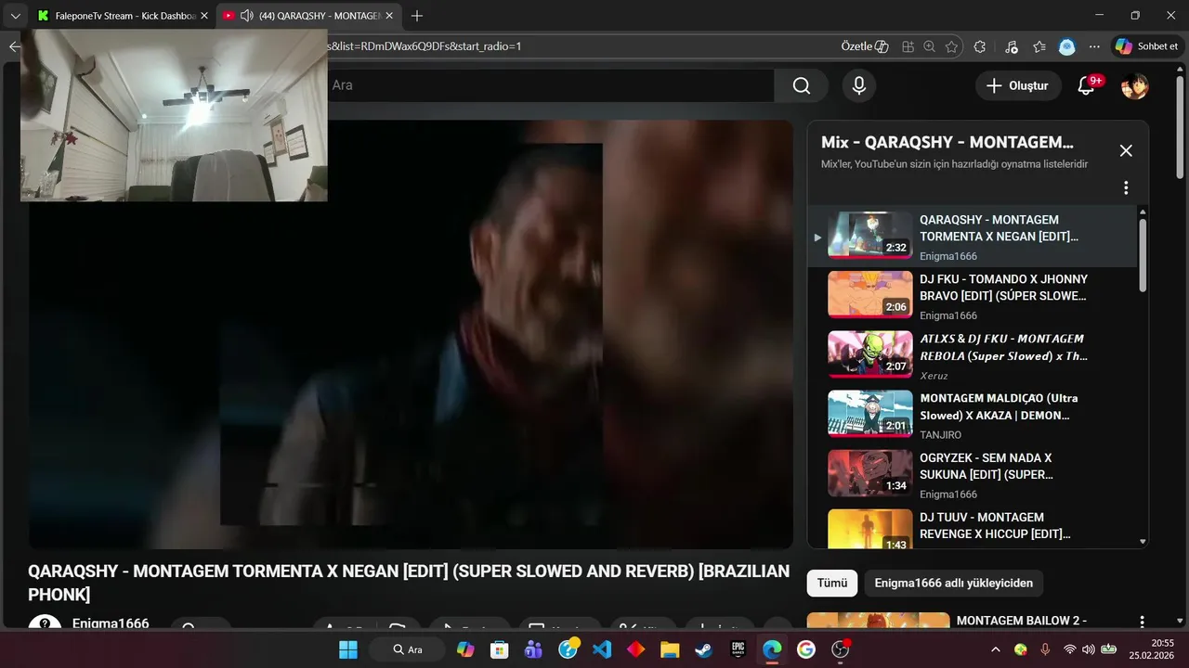Click the Oluştur create button
Screen dimensions: 1189x668
(x=1018, y=85)
